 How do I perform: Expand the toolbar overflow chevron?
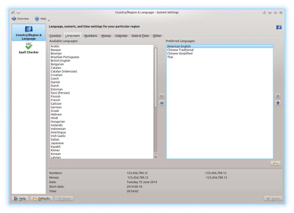49,20
